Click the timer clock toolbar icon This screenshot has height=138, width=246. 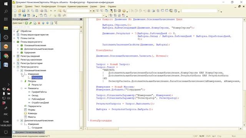coord(176,11)
